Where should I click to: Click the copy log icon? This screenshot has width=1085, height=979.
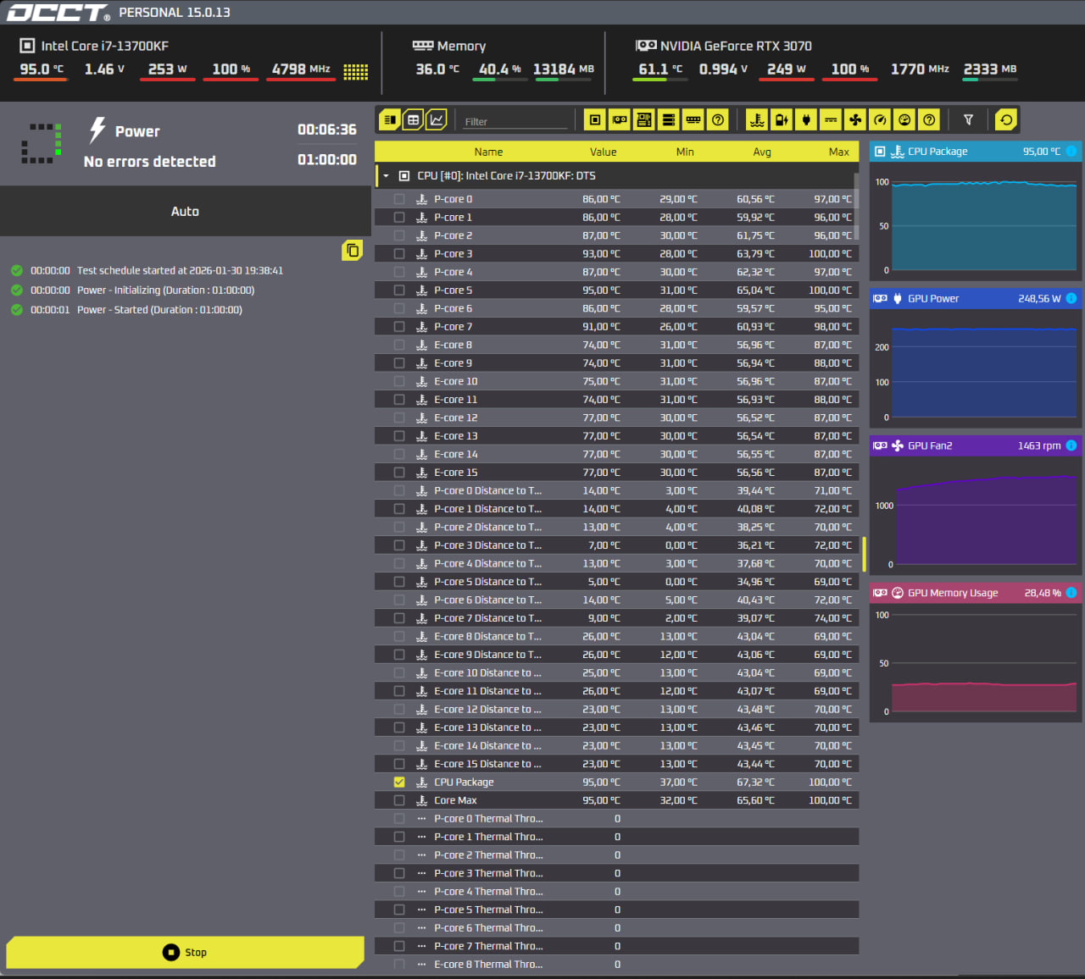point(352,251)
